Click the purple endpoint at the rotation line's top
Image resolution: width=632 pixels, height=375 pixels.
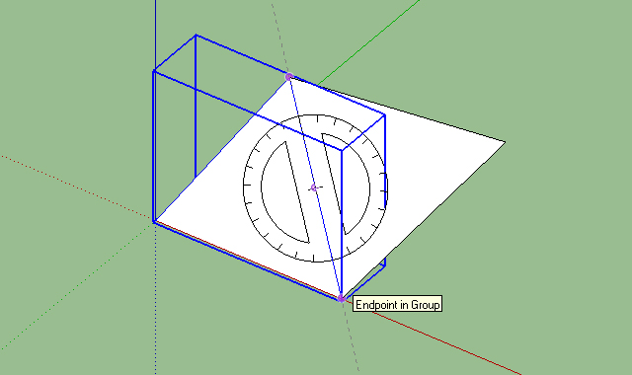[x=289, y=77]
